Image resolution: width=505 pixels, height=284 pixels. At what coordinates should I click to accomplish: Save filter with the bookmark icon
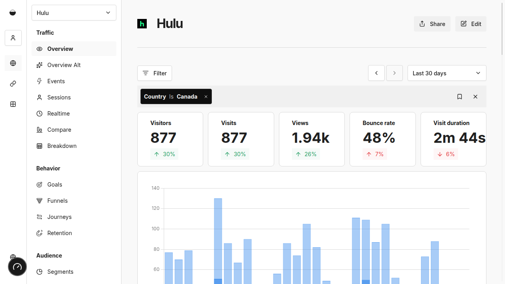460,97
